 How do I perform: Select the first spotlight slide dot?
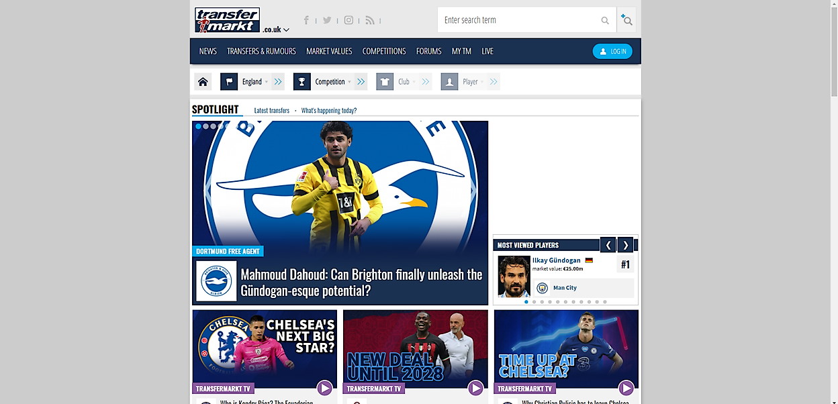click(x=199, y=126)
